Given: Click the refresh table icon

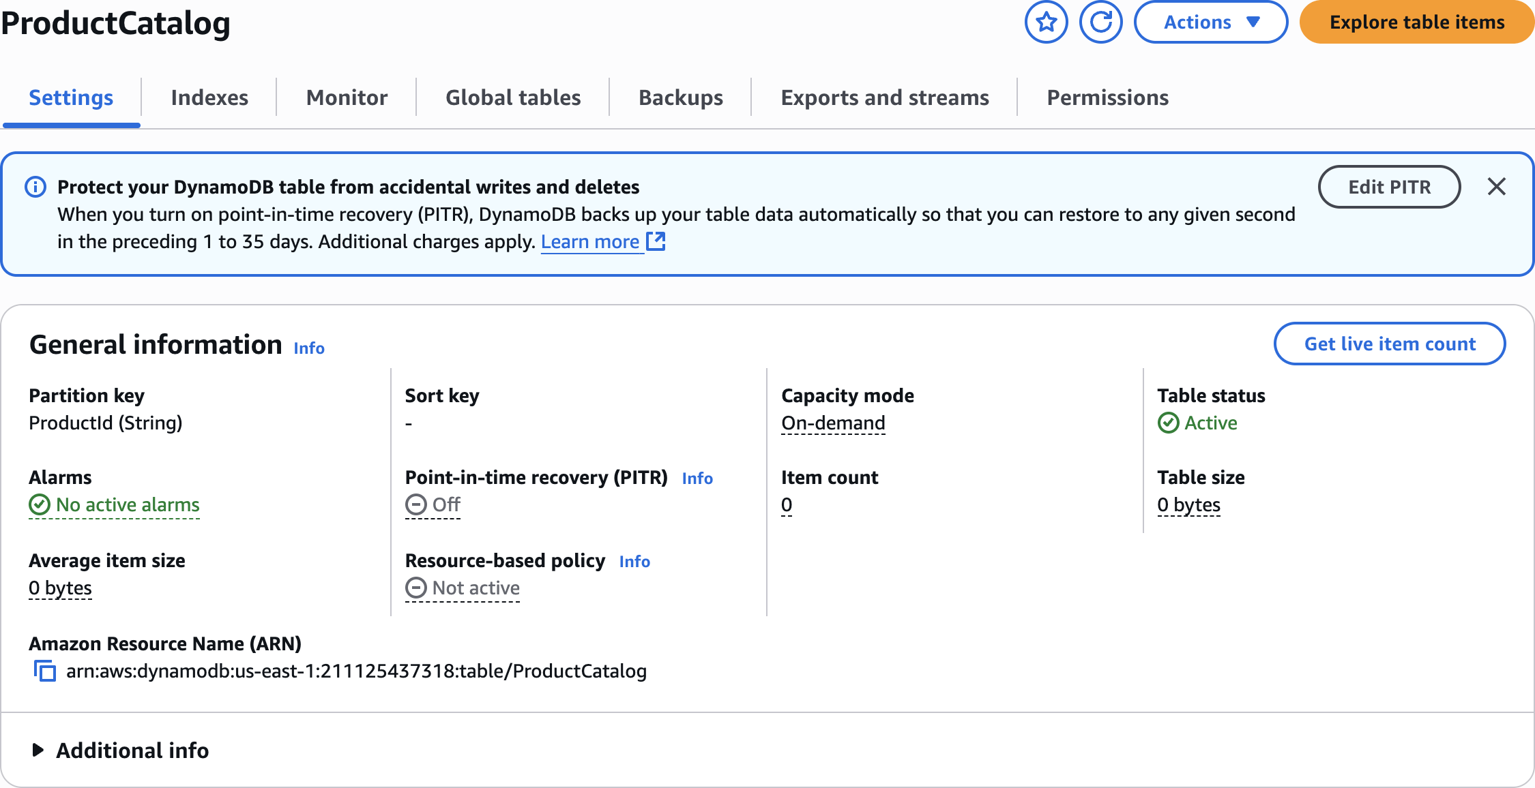Looking at the screenshot, I should (1100, 22).
